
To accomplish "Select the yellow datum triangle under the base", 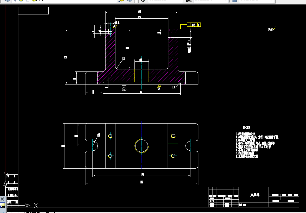I will coord(159,86).
